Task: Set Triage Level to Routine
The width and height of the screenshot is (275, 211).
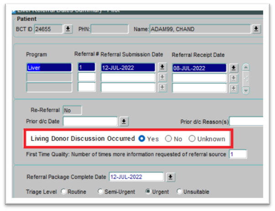Action: click(x=63, y=192)
